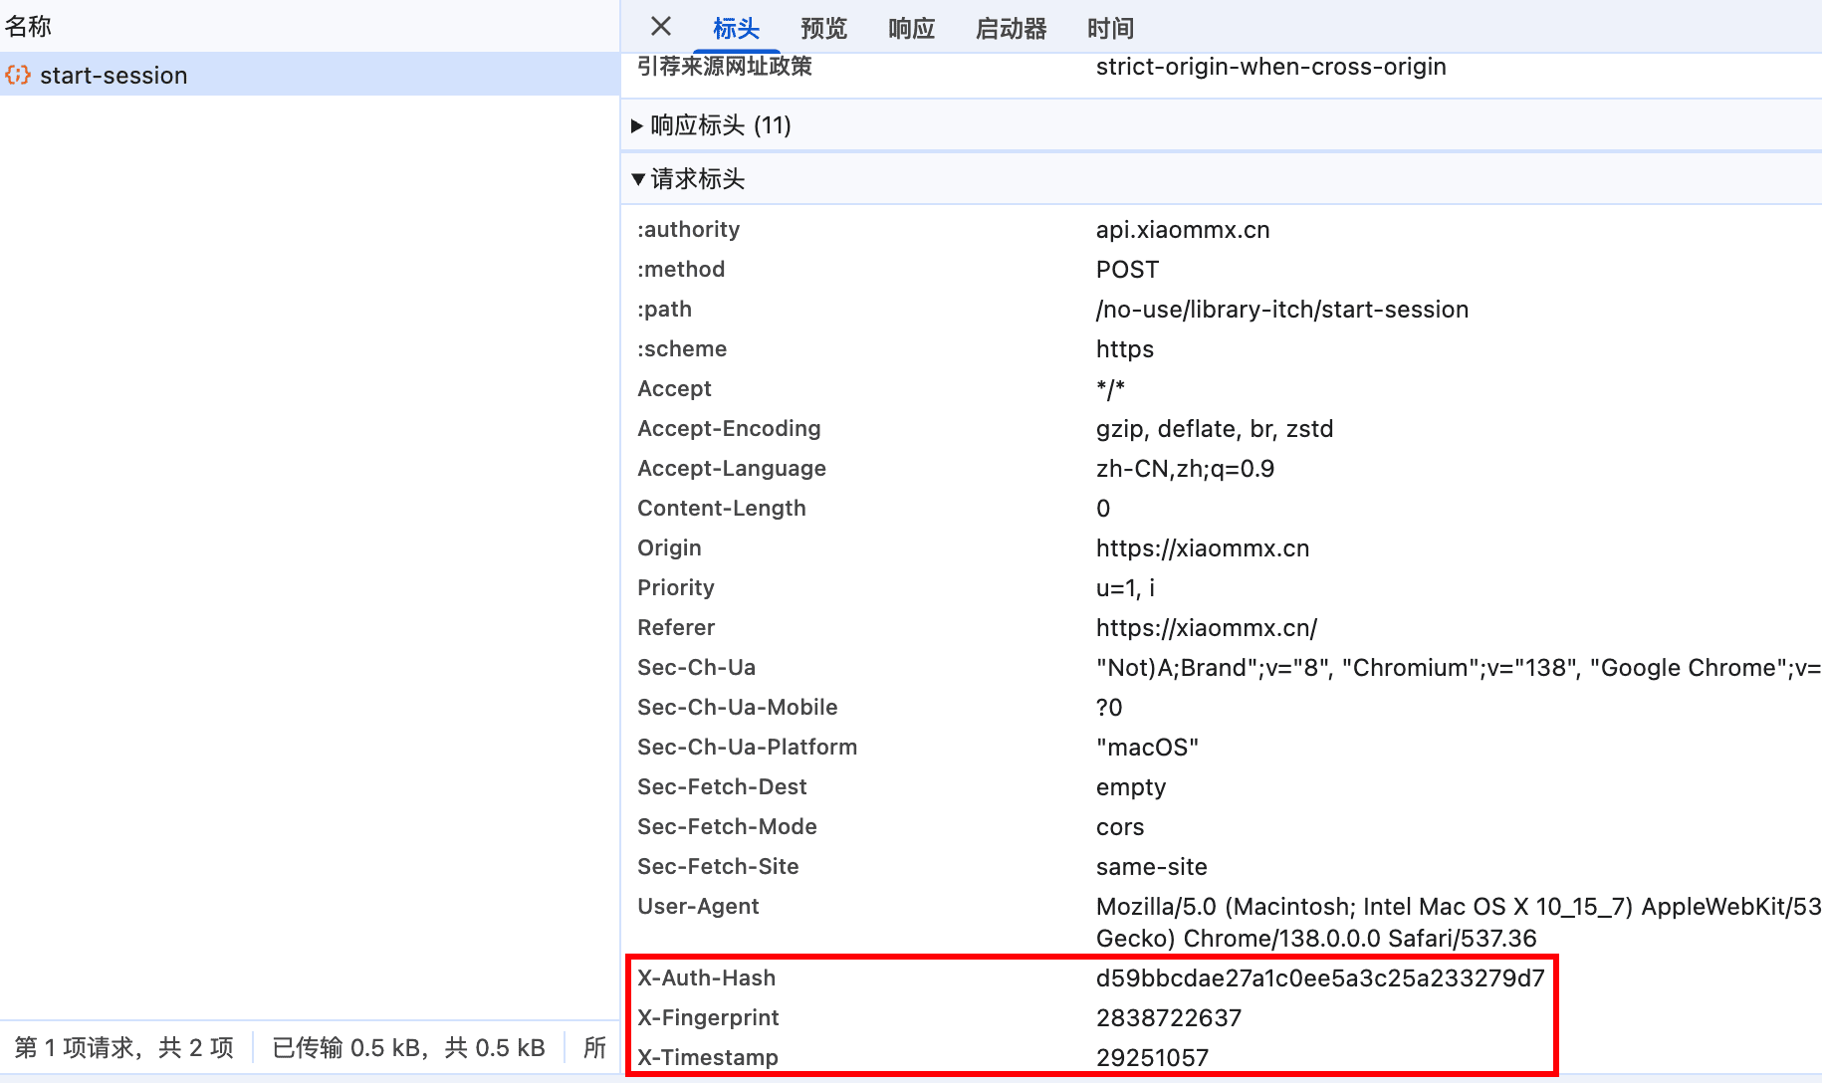The image size is (1822, 1083).
Task: Click the Content-Length value 0
Action: (x=1103, y=509)
